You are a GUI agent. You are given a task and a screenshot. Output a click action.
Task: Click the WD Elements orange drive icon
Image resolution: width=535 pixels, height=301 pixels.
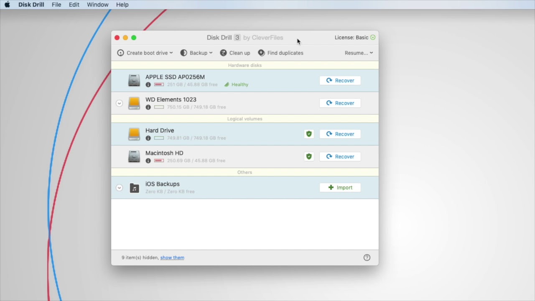[134, 103]
